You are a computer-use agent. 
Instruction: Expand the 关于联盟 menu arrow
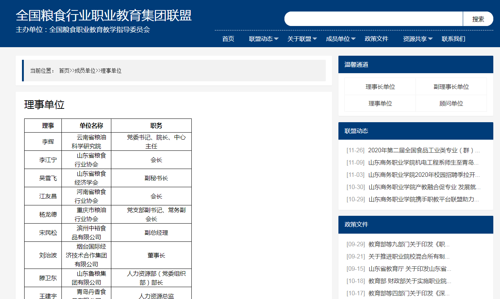(x=315, y=39)
